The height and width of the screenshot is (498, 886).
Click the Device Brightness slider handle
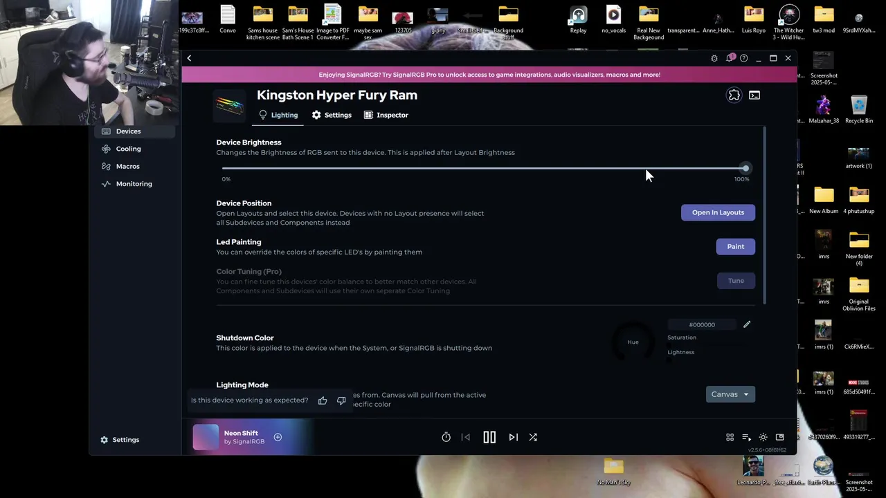pyautogui.click(x=745, y=168)
